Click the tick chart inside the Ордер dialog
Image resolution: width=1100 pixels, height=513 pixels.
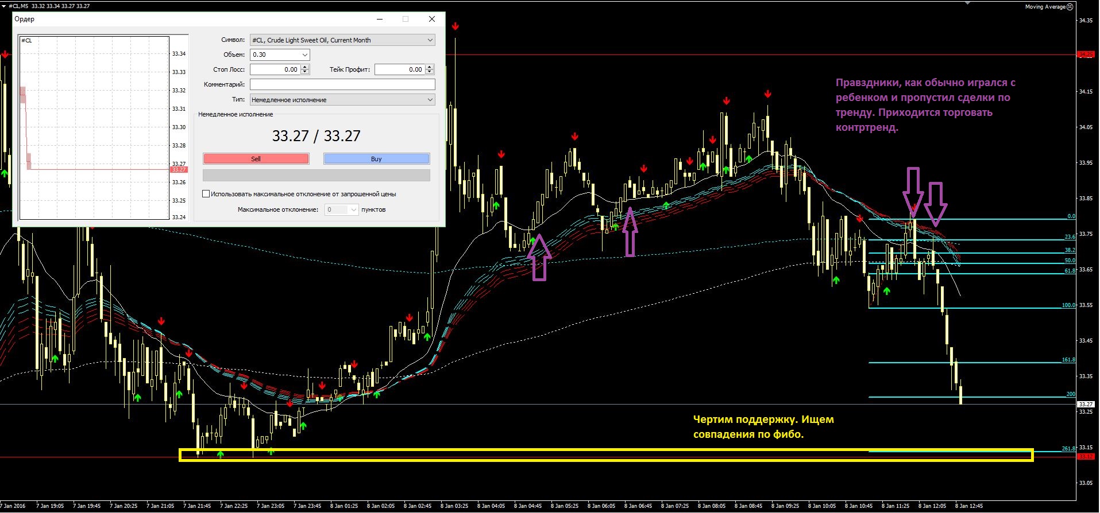click(x=94, y=128)
